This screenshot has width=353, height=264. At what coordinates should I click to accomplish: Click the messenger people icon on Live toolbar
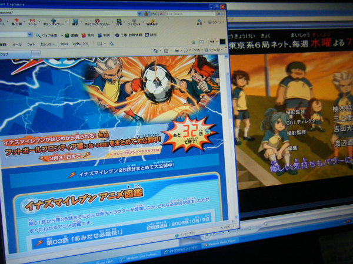pyautogui.click(x=111, y=44)
